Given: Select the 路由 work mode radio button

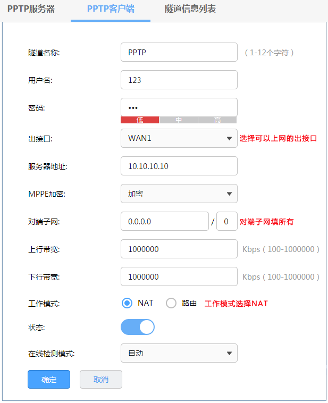Looking at the screenshot, I should coord(171,303).
